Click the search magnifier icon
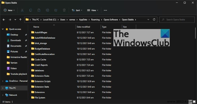The height and width of the screenshot is (104, 197). (163, 20)
